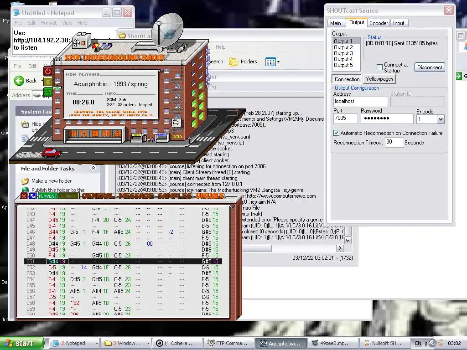Click the Disconnect button
Screen dimensions: 467x350
[x=430, y=67]
